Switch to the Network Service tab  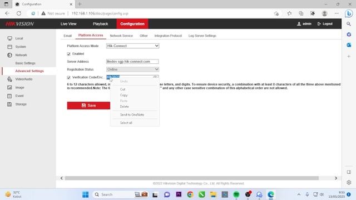121,36
